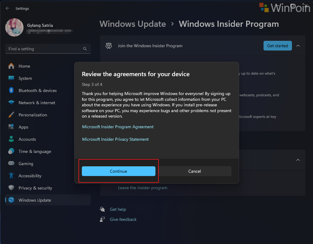This screenshot has width=313, height=244.
Task: Open the Give feedback link
Action: point(123,219)
